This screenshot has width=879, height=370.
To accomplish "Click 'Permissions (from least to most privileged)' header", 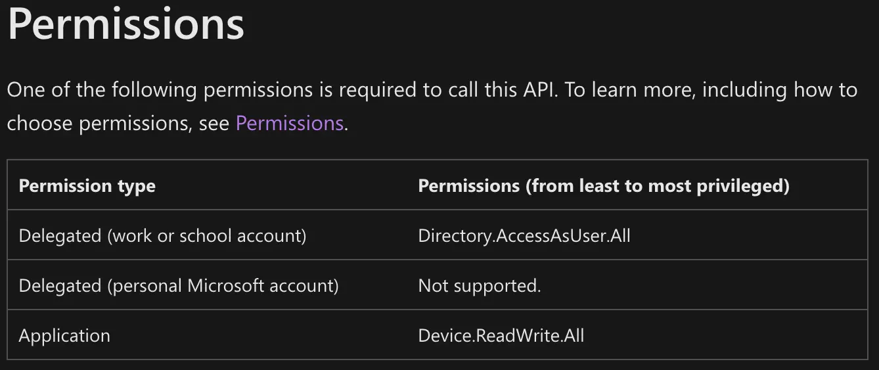I will (x=603, y=186).
